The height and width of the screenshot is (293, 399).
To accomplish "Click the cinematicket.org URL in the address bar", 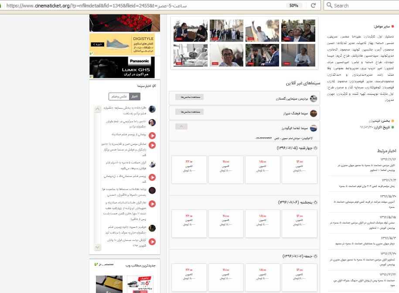I will click(96, 6).
